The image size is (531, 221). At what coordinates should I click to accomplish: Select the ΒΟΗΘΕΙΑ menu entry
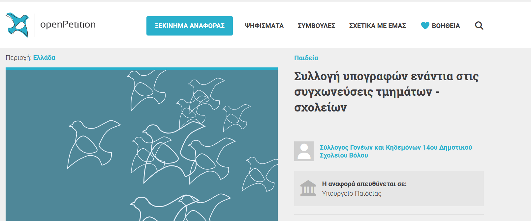pos(446,26)
